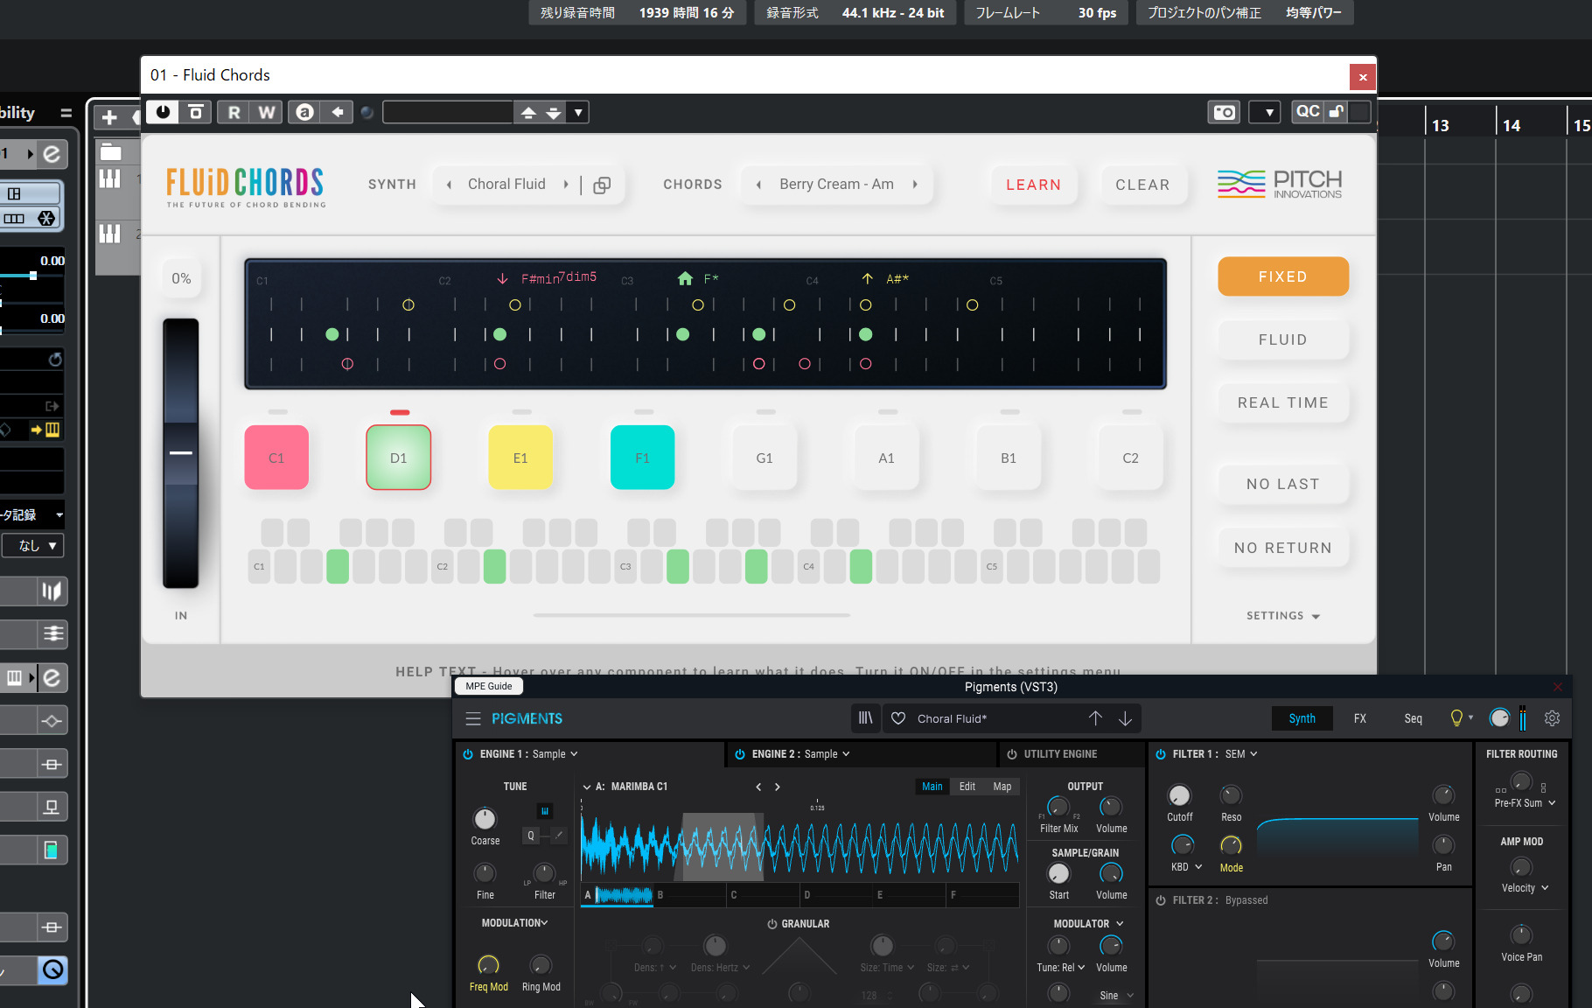
Task: Go to previous chord preset arrow
Action: [758, 185]
